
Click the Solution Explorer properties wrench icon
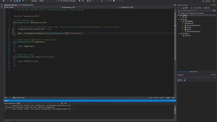(206, 8)
